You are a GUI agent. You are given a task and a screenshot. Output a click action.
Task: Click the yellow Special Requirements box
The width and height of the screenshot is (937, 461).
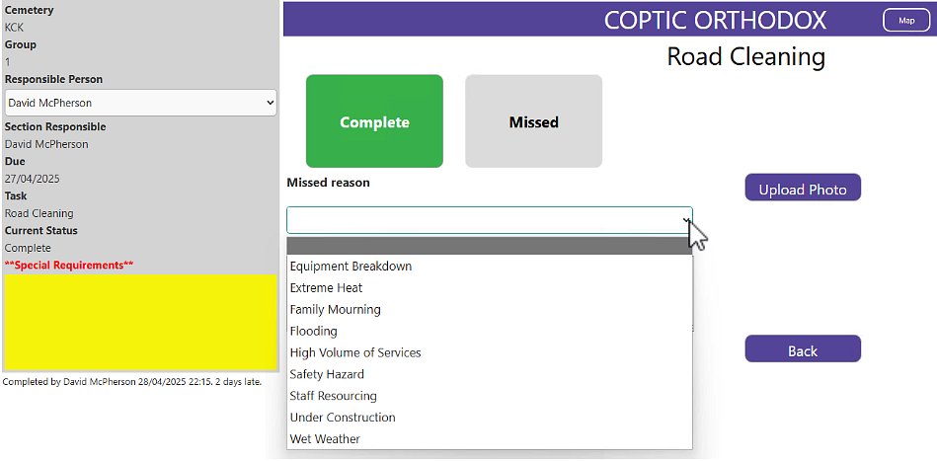click(140, 322)
